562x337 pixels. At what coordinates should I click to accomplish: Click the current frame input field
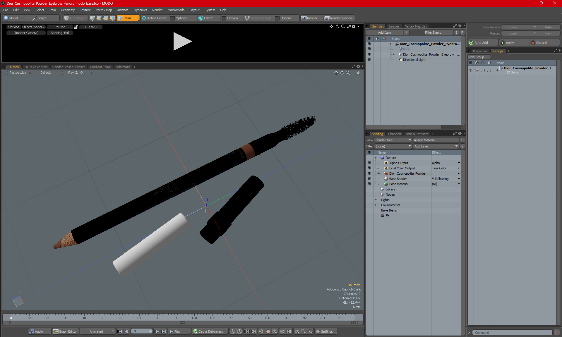coord(140,331)
